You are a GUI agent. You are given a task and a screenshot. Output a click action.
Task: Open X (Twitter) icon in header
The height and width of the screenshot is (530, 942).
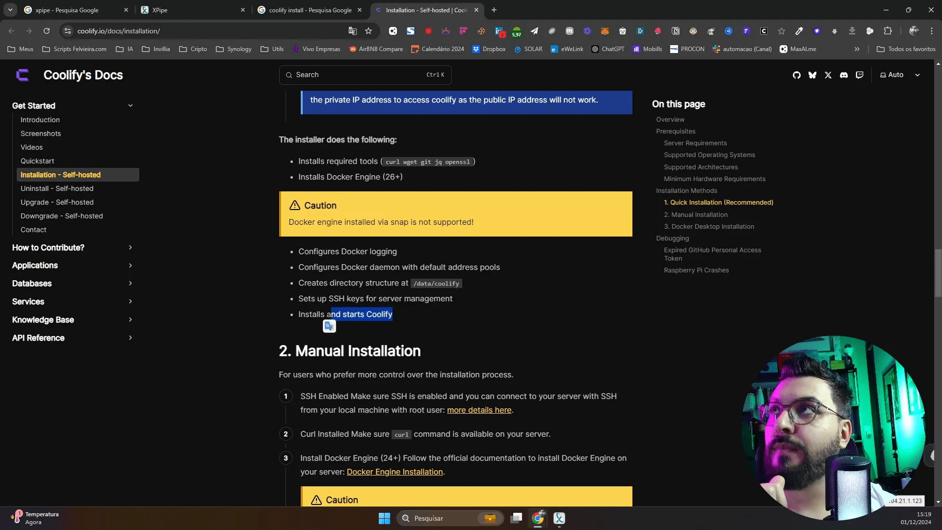pos(828,75)
